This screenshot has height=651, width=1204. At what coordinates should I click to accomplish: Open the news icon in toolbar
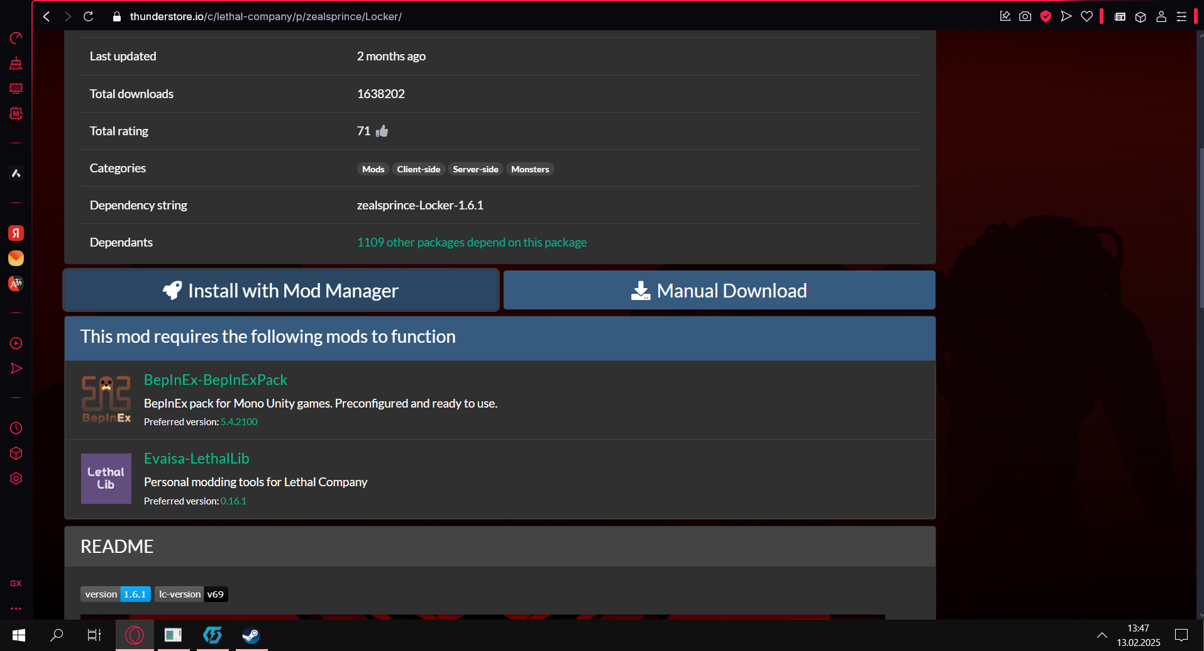[1120, 17]
